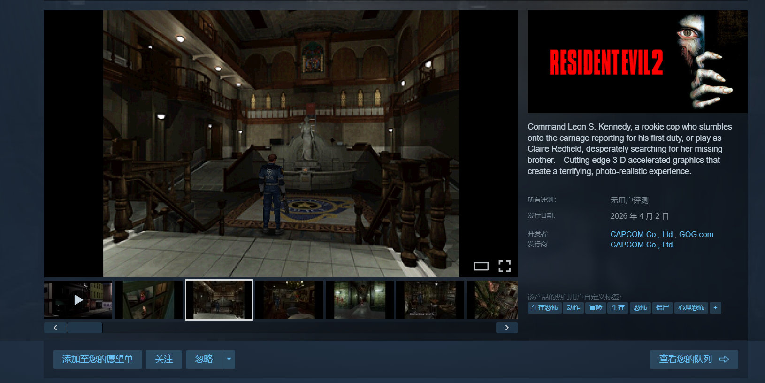
Task: Select the sixth thumbnail in the media strip
Action: click(430, 300)
